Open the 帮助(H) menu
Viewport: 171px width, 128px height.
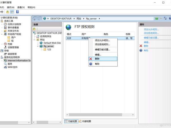31,7
